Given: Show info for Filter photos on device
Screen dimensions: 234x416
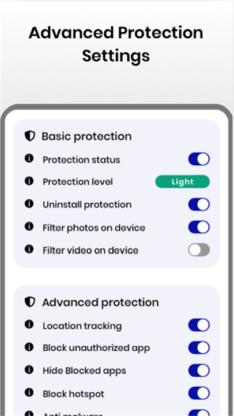Looking at the screenshot, I should tap(29, 226).
